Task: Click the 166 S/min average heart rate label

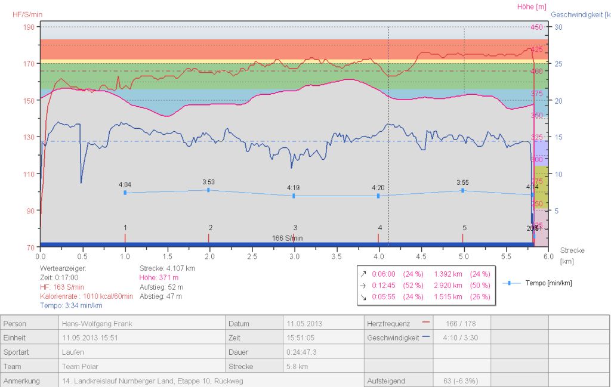Action: (287, 237)
